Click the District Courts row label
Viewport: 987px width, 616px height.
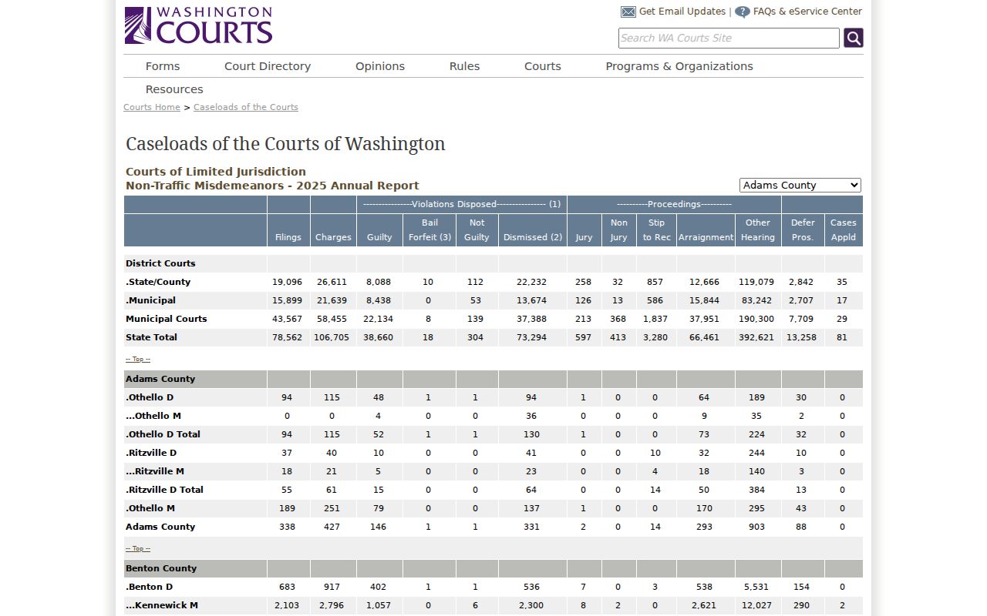coord(160,263)
